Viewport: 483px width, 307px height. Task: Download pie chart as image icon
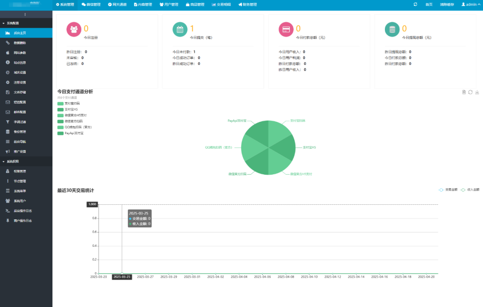[x=477, y=92]
